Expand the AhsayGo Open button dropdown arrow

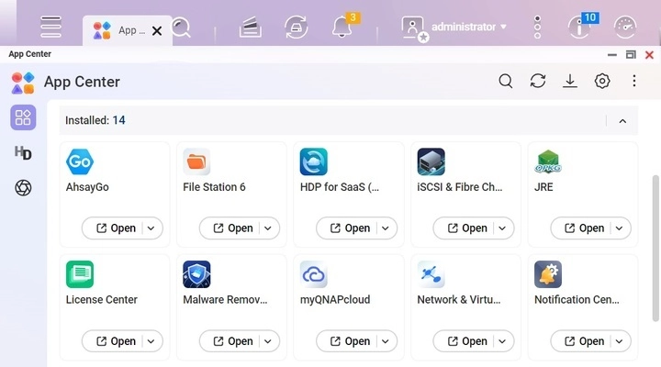point(151,228)
